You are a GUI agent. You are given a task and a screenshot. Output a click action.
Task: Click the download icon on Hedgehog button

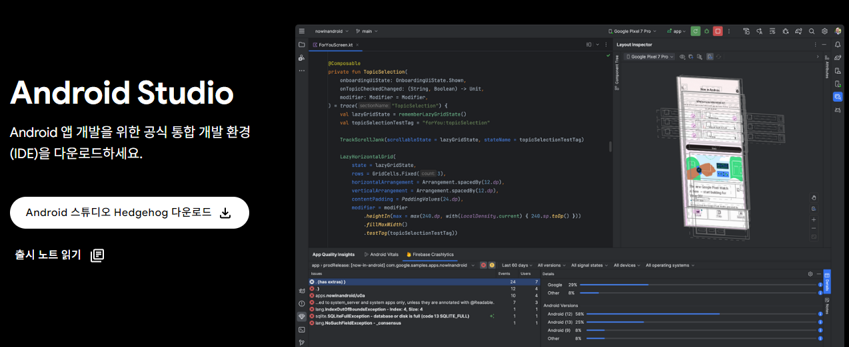point(225,213)
